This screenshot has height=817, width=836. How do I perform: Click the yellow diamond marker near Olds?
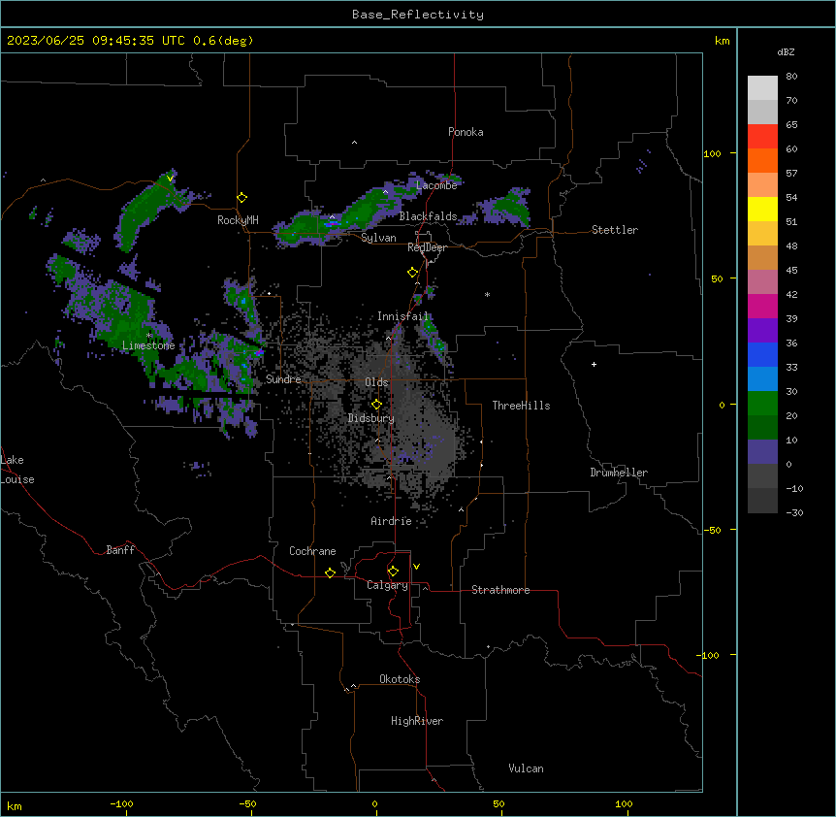[x=376, y=405]
